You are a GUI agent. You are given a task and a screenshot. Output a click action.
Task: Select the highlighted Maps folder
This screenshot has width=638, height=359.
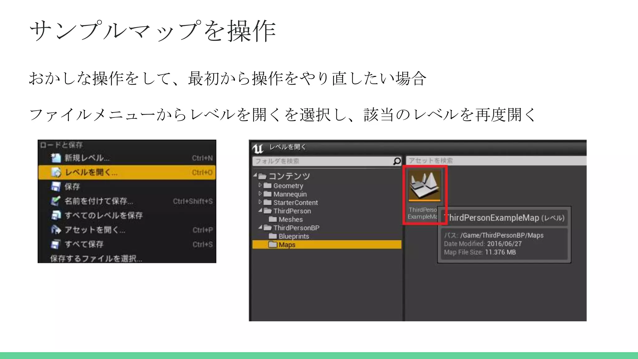[x=327, y=245]
